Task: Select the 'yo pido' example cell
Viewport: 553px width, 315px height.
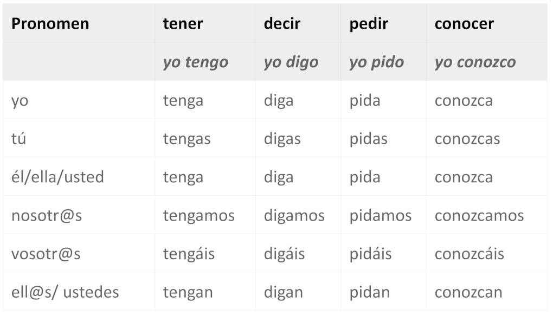Action: tap(376, 62)
